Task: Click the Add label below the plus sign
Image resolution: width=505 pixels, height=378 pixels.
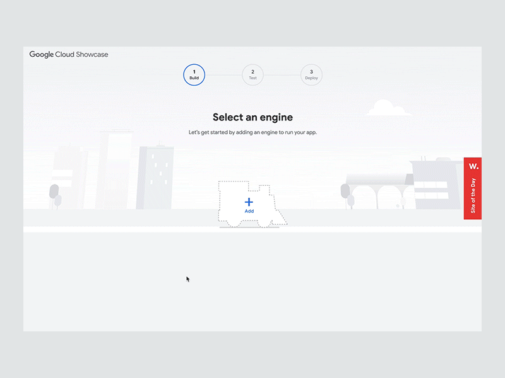Action: pos(249,211)
